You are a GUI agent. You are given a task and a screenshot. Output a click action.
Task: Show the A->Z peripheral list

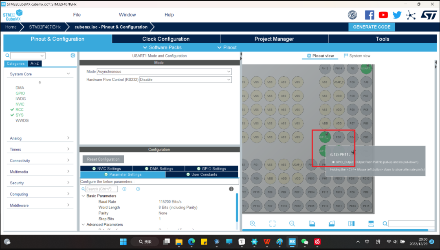[x=35, y=64]
